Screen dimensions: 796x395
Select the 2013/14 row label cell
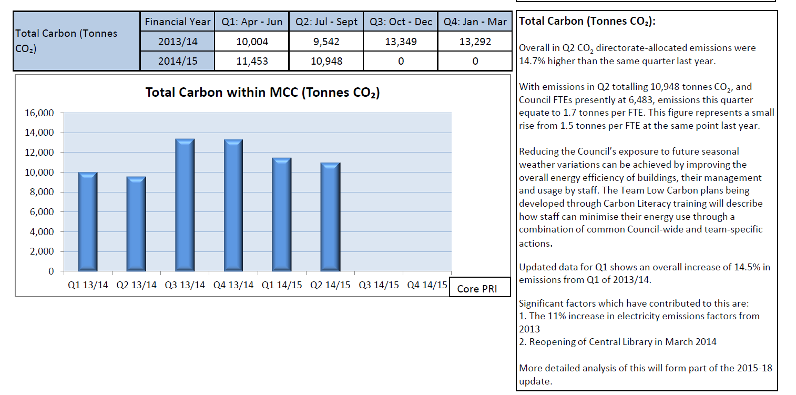coord(177,42)
